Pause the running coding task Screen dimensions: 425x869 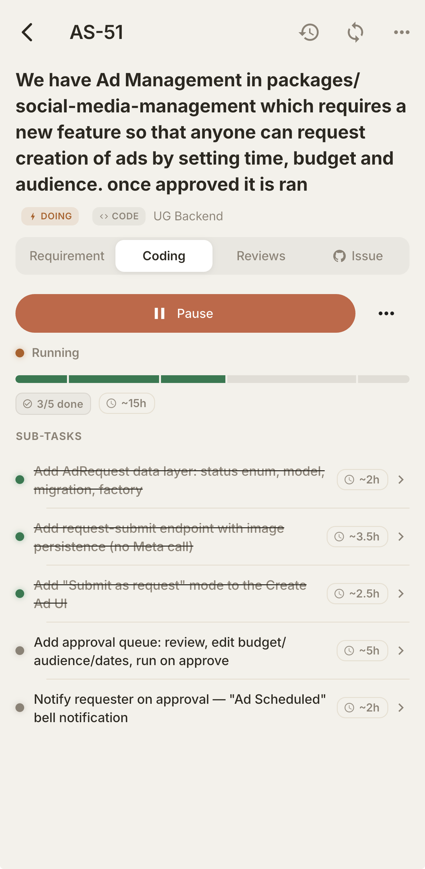click(x=185, y=313)
